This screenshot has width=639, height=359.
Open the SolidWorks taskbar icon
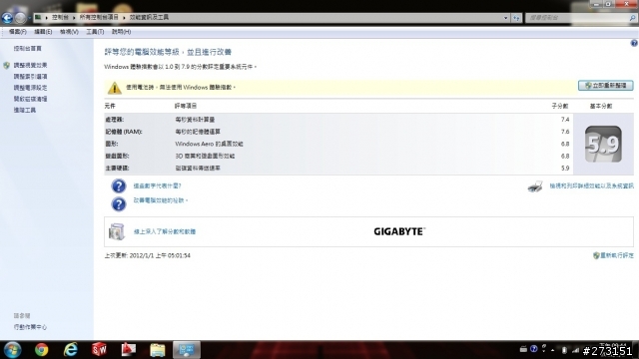100,350
